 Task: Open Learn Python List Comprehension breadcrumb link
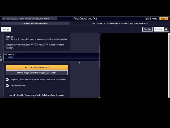(x=120, y=23)
